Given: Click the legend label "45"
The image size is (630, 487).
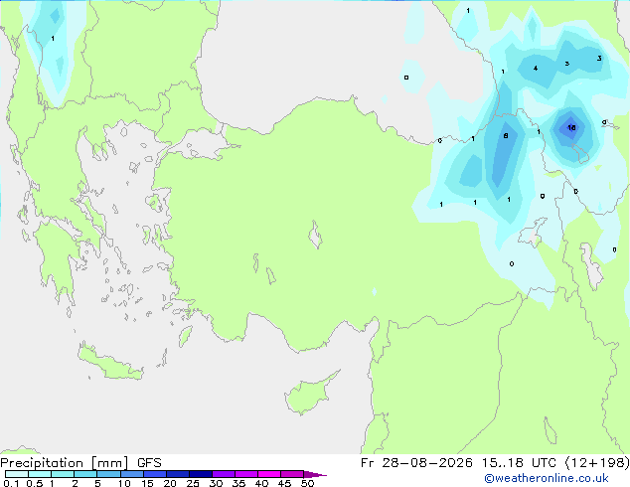Looking at the screenshot, I should pyautogui.click(x=284, y=483).
